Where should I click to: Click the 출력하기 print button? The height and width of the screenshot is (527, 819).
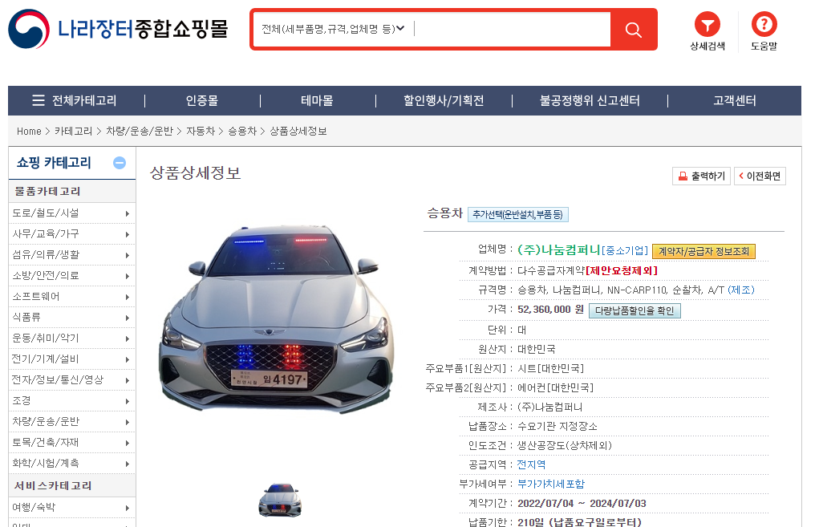tap(701, 176)
